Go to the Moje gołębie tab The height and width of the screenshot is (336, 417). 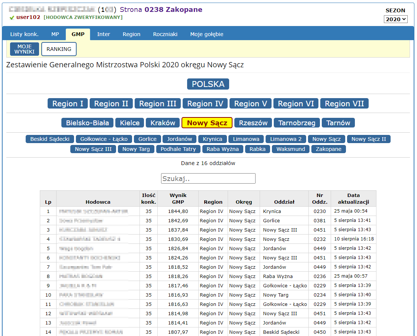206,34
